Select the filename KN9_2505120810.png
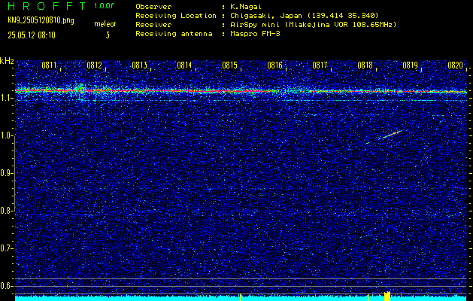 (41, 20)
